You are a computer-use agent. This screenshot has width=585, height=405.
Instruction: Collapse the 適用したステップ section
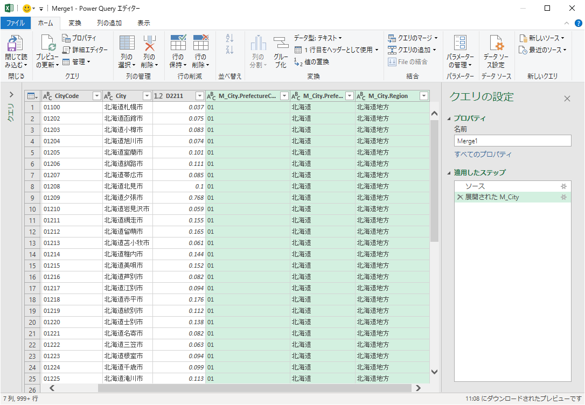pyautogui.click(x=450, y=173)
